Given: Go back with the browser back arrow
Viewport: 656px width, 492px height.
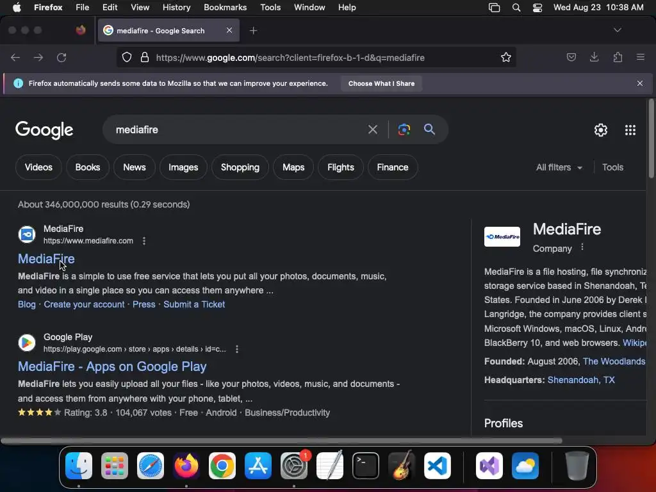Looking at the screenshot, I should (x=15, y=57).
